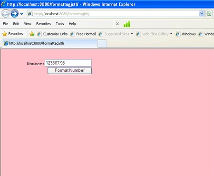The image size is (214, 176).
Task: Select the localhost formattagjstl tab
Action: 49,43
